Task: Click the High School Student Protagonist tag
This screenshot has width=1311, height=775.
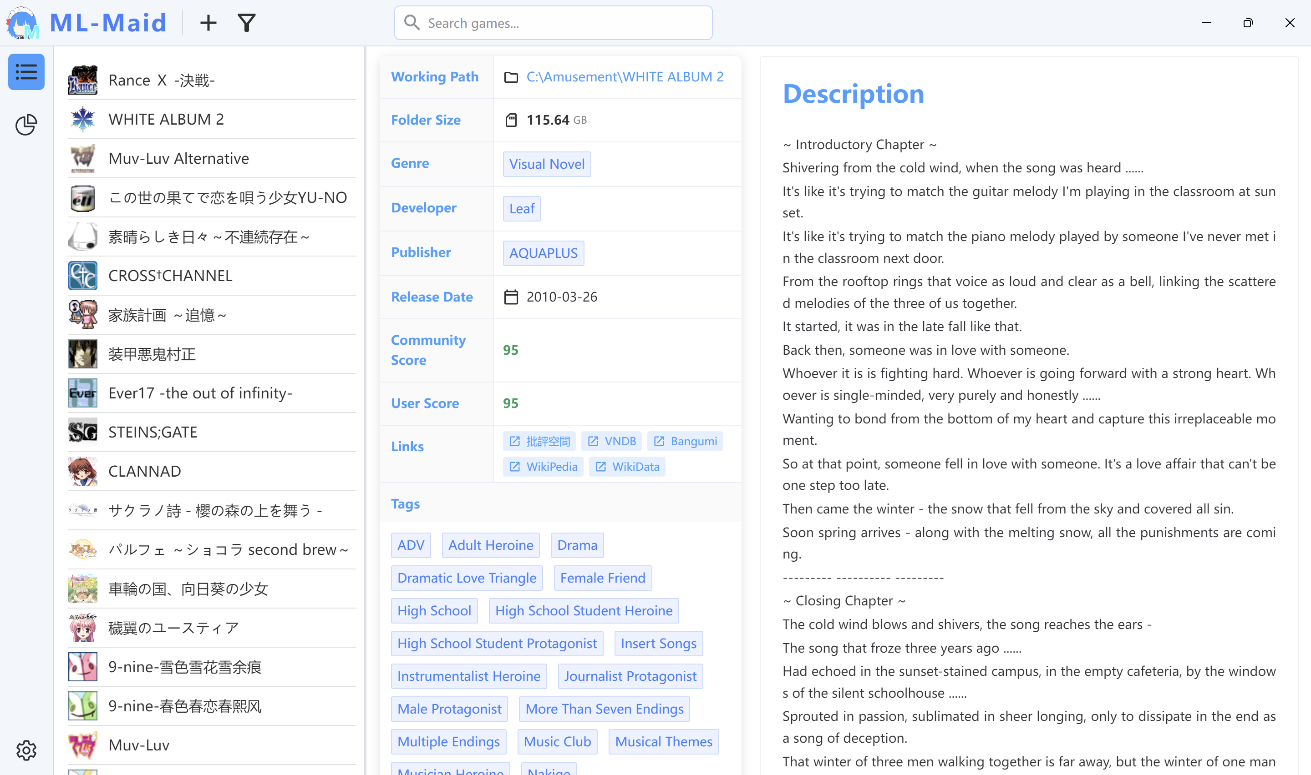Action: point(497,644)
